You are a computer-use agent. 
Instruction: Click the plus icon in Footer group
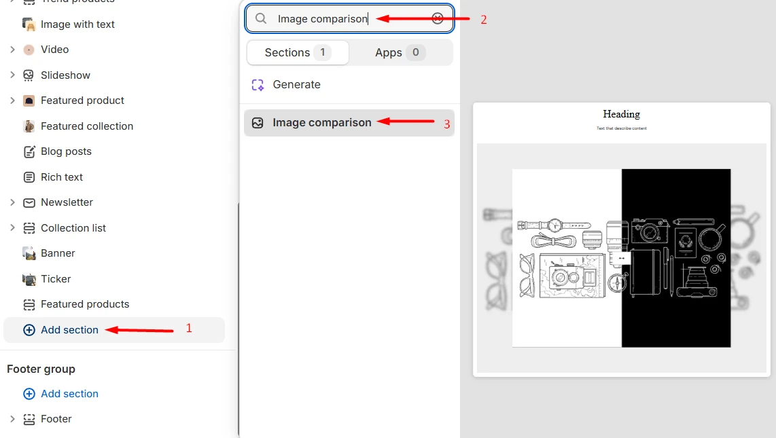tap(29, 393)
